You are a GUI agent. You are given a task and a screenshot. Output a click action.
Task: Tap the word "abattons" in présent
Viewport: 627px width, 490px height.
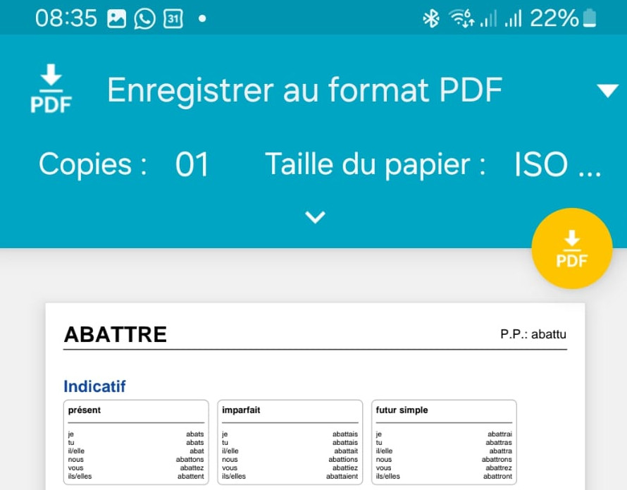point(190,460)
